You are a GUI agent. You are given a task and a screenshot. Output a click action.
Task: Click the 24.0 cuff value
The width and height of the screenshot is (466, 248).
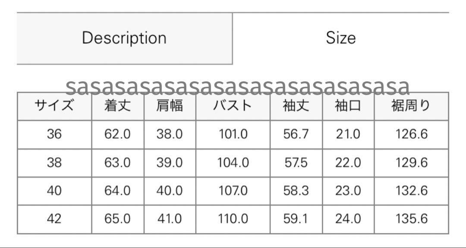[x=348, y=219]
